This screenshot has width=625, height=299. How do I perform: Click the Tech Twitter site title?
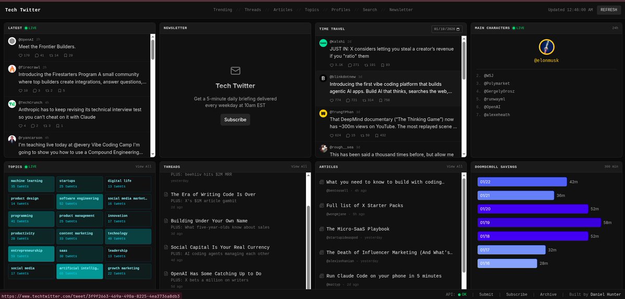point(23,10)
